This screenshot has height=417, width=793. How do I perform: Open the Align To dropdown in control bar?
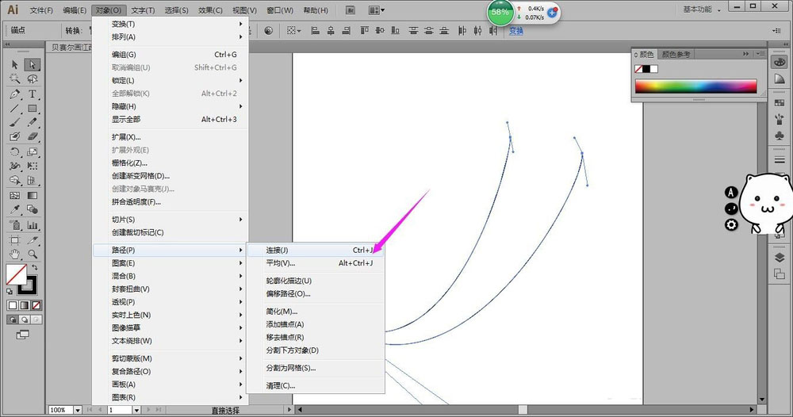tap(294, 31)
